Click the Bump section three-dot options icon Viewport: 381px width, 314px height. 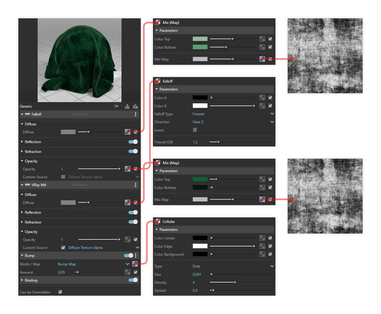point(136,255)
